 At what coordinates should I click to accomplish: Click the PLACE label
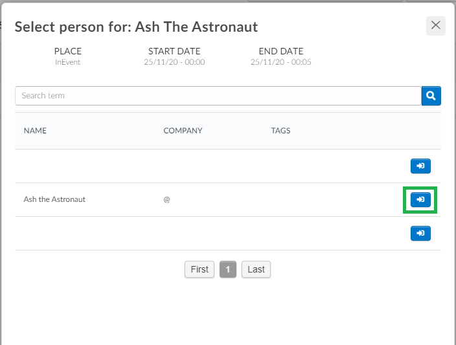pyautogui.click(x=68, y=51)
